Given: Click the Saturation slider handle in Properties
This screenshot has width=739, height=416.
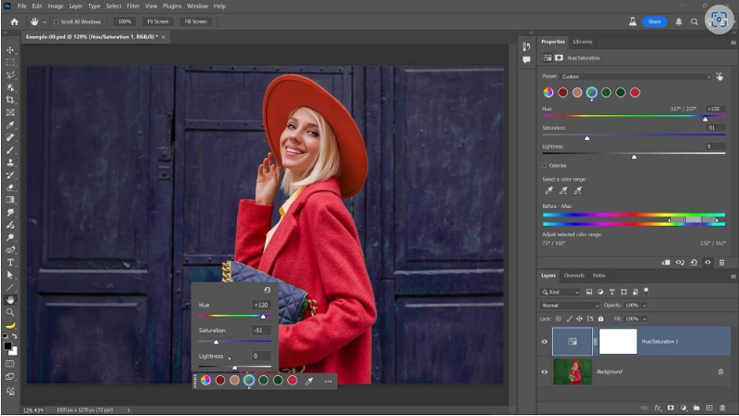Looking at the screenshot, I should (587, 138).
